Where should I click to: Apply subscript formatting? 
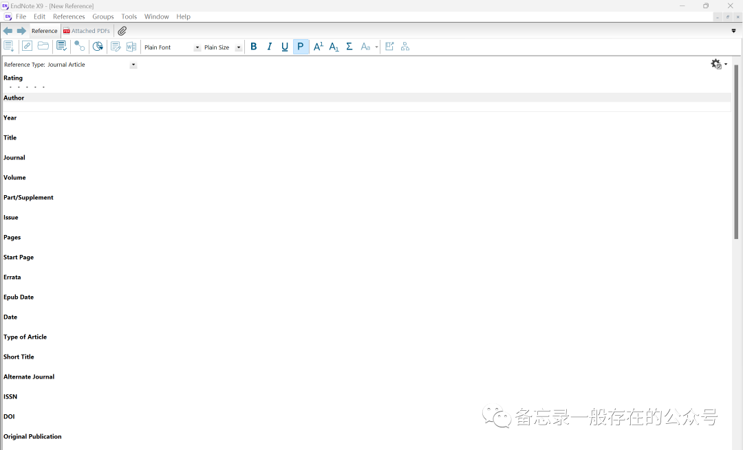coord(334,46)
